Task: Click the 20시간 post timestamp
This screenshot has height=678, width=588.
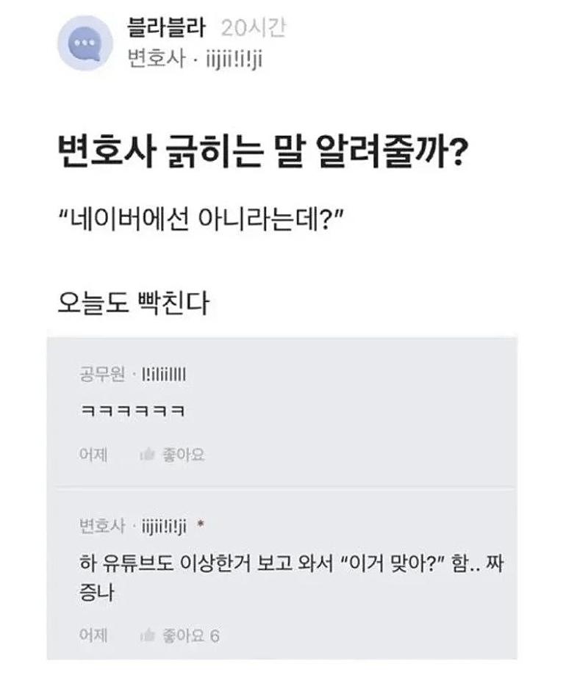Action: coord(253,29)
